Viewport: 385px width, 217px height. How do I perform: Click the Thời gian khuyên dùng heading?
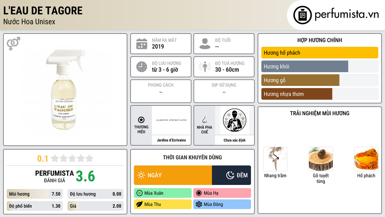point(192,157)
